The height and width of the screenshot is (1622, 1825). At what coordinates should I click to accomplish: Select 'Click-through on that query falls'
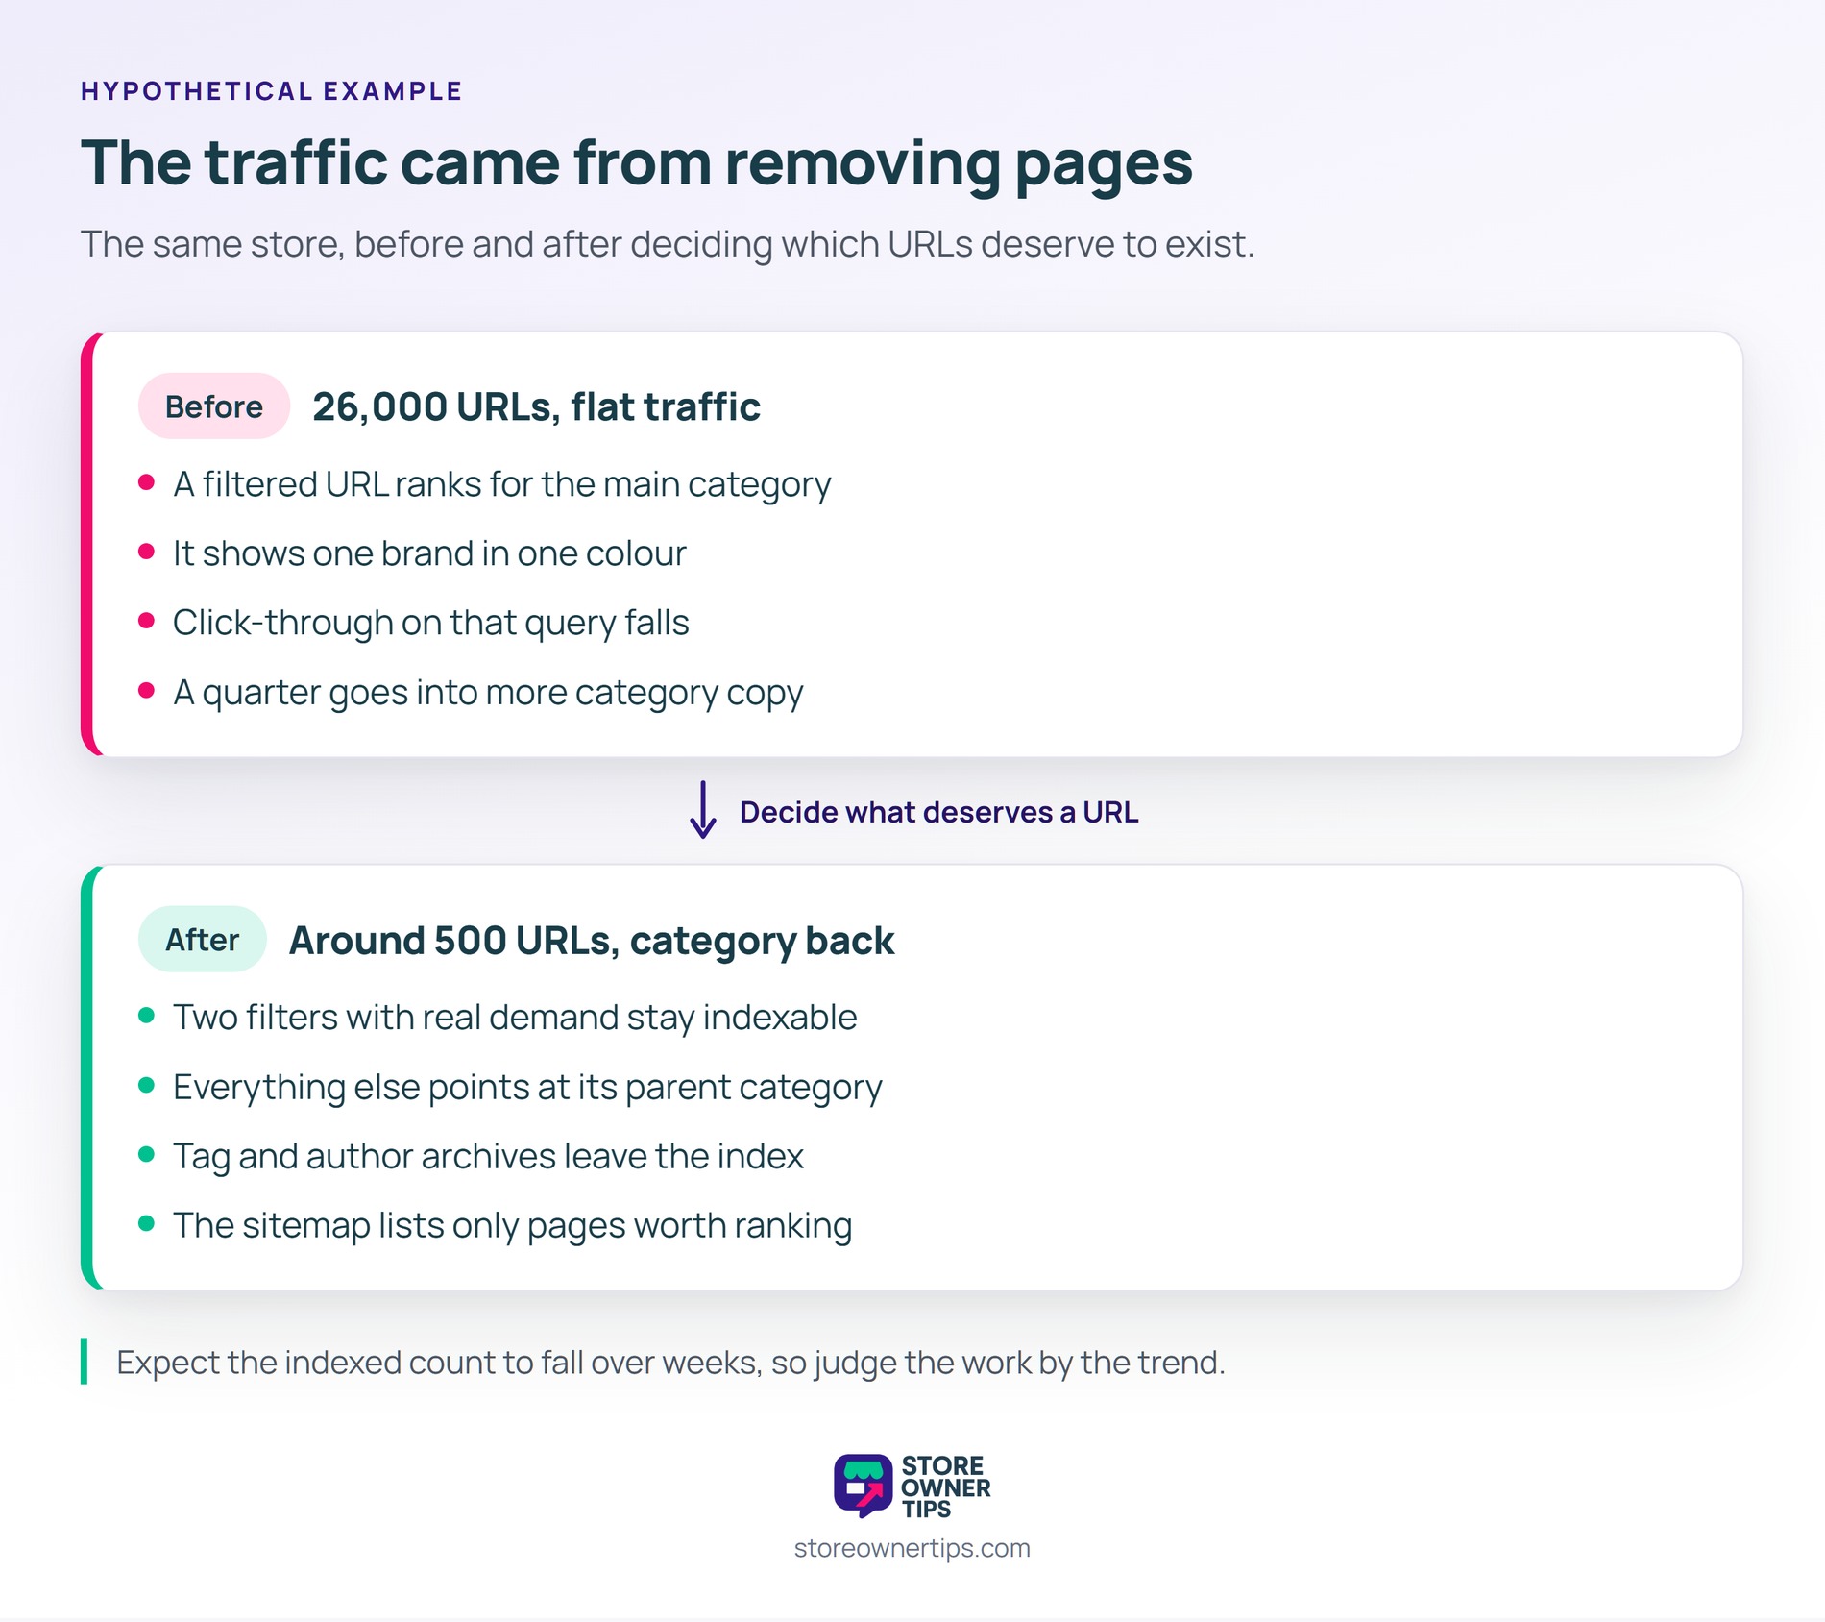click(430, 623)
